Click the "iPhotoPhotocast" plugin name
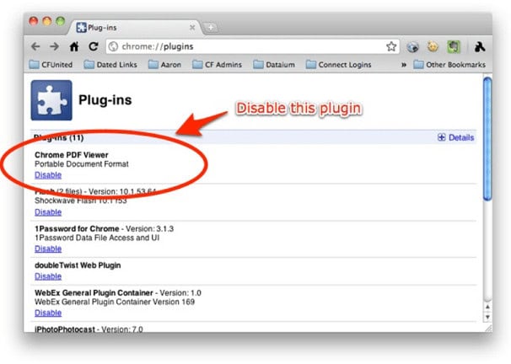Viewport: 511px width, 364px height. coord(65,329)
